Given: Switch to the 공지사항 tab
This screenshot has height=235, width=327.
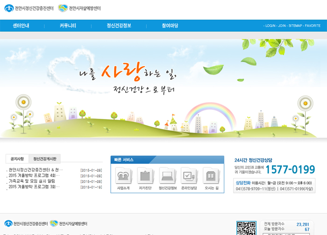Looking at the screenshot, I should pyautogui.click(x=17, y=159).
